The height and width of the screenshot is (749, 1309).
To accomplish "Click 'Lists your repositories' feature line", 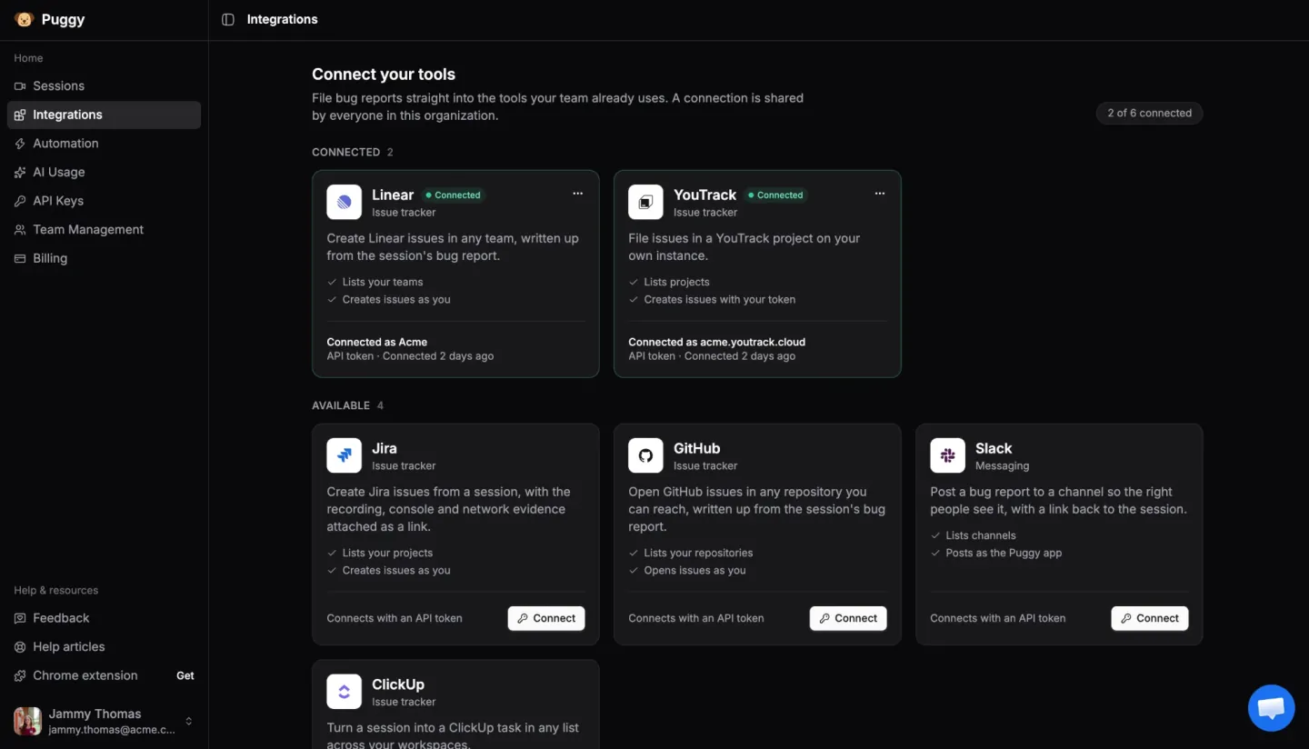I will coord(698,553).
